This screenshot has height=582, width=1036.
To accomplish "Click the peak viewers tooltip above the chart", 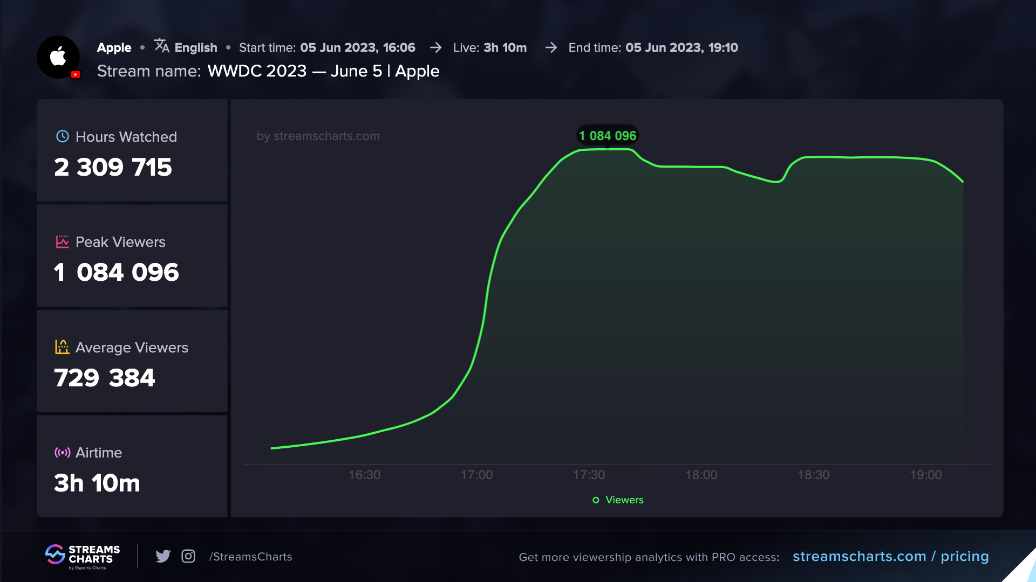I will 606,136.
